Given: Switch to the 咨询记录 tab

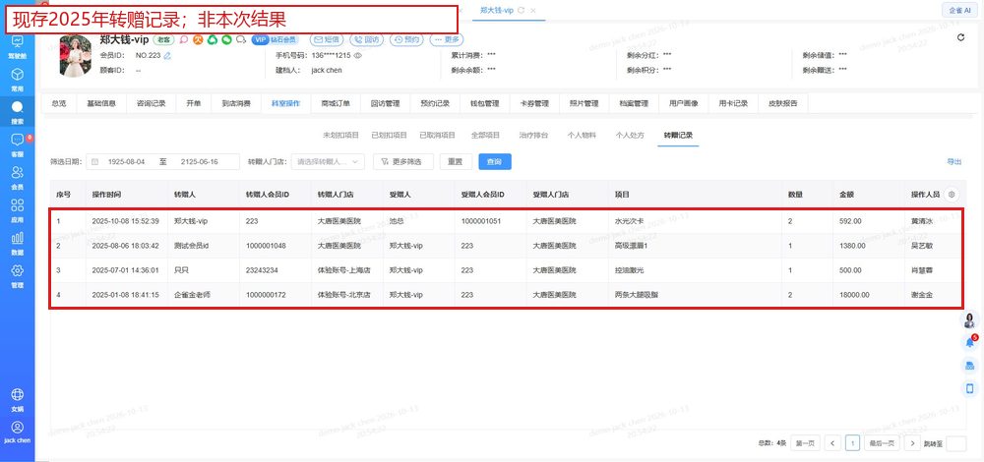Looking at the screenshot, I should [x=152, y=104].
